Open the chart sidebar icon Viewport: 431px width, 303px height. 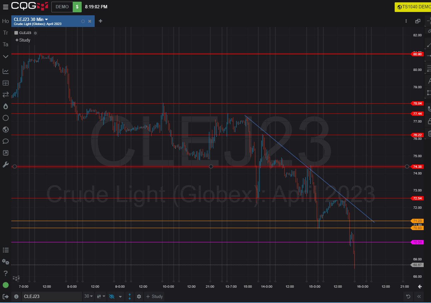coord(5,71)
